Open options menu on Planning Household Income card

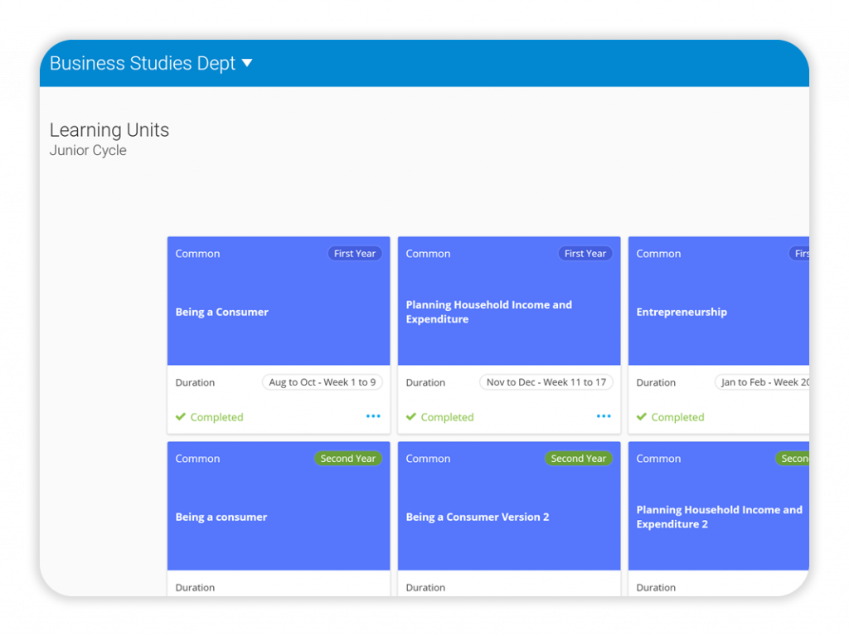point(603,416)
